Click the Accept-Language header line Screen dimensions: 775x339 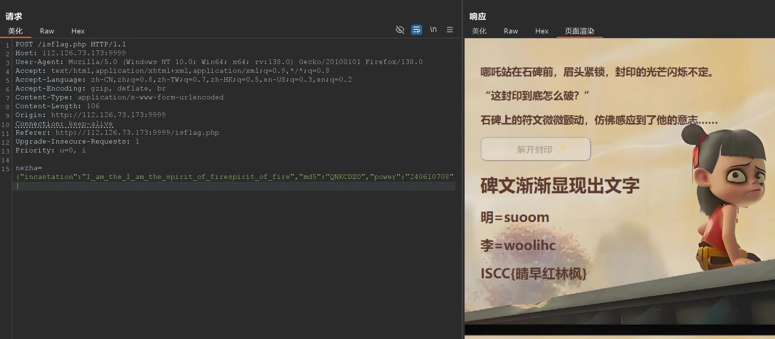pos(184,79)
